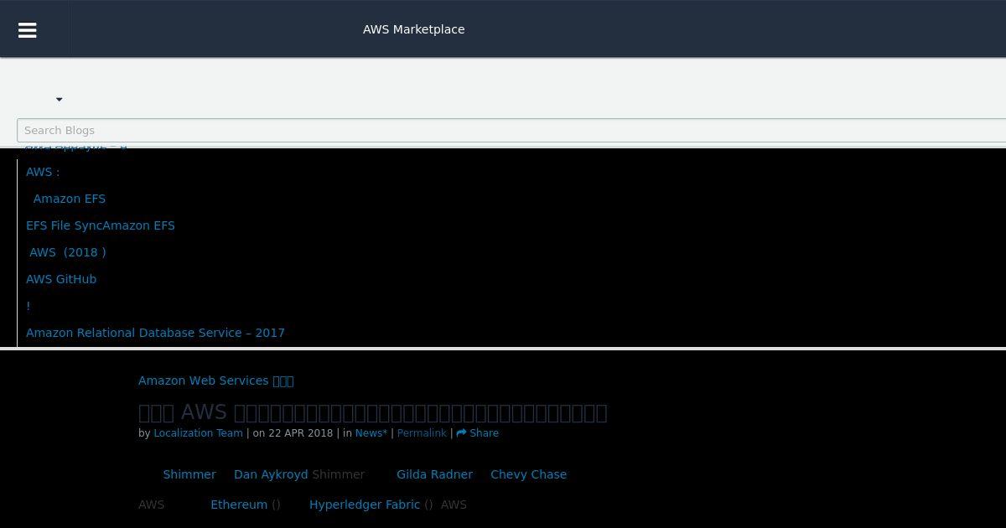
Task: Click the Share arrow icon
Action: 461,433
